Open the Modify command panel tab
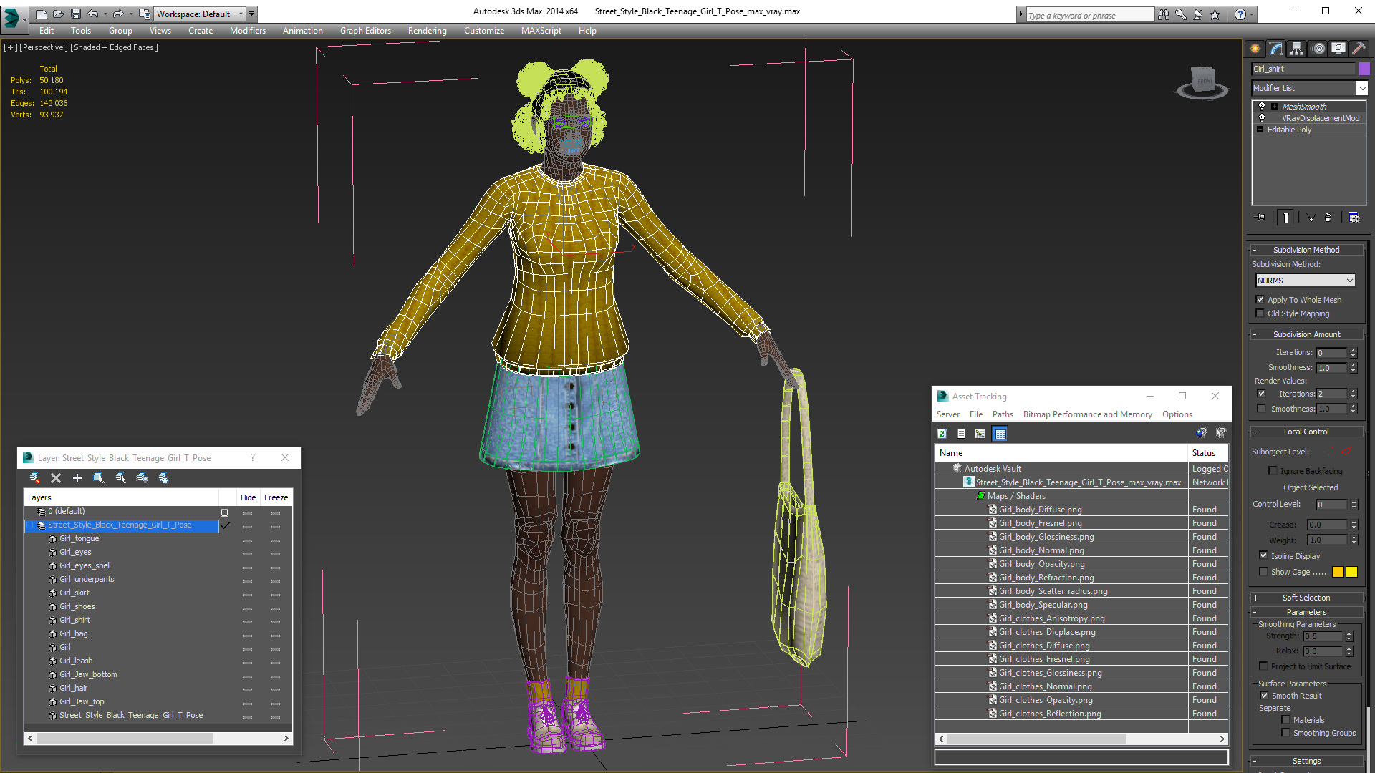1375x773 pixels. point(1275,49)
